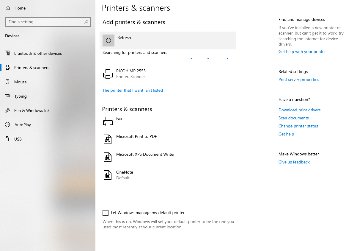Click the Find a setting search box
This screenshot has height=251, width=357.
pos(45,22)
